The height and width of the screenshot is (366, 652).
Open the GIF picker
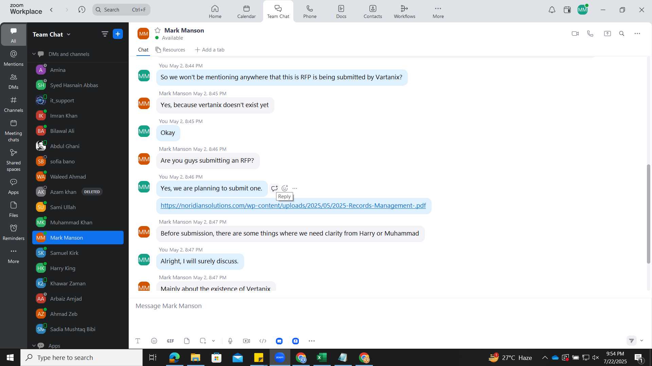[170, 341]
